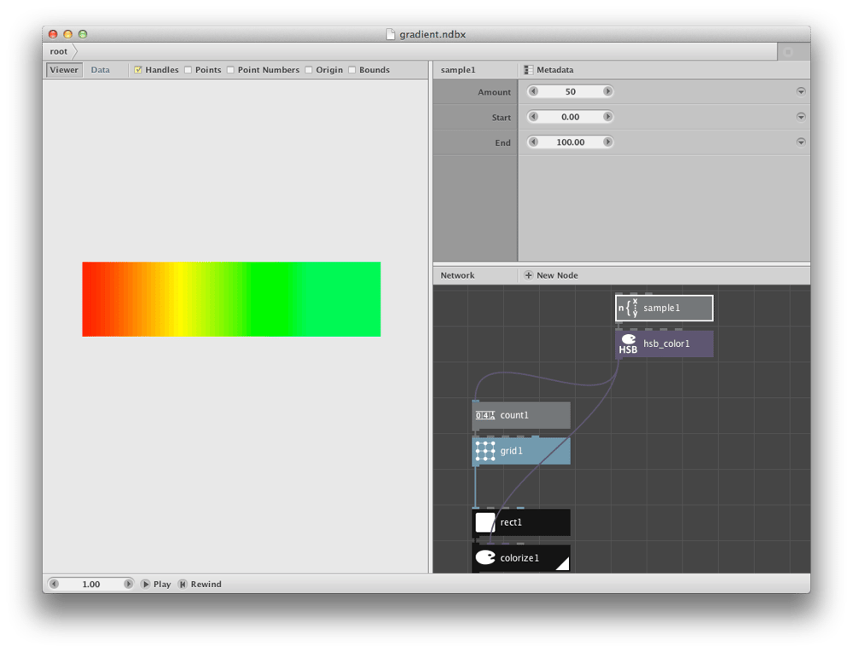Click the gradient.ndbx document icon in title bar

point(391,34)
